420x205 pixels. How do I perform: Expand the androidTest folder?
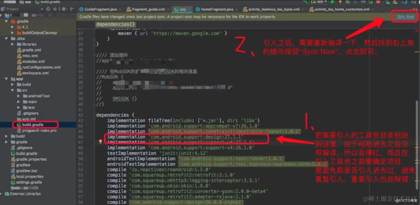(x=19, y=96)
